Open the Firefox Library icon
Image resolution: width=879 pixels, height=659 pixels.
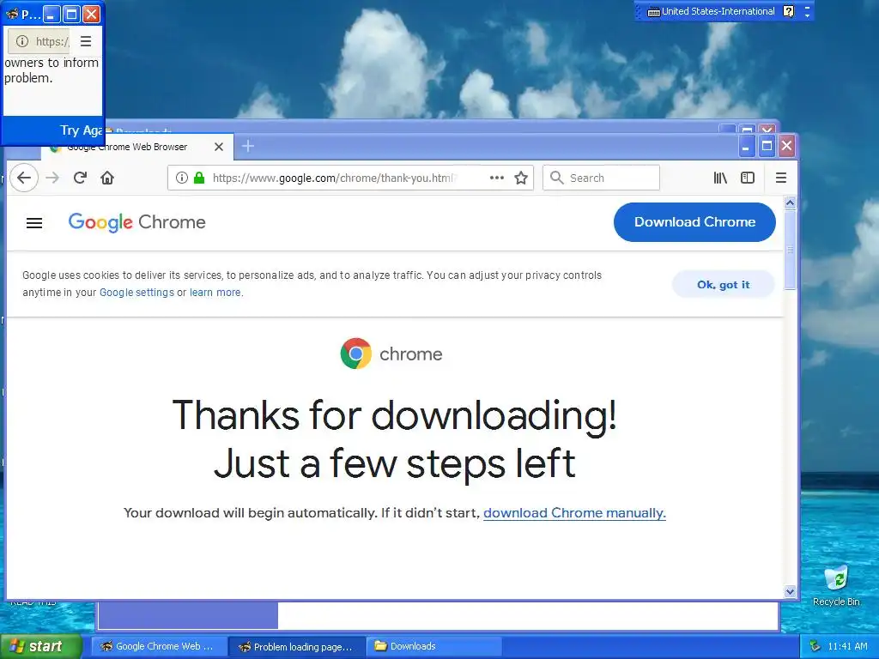pyautogui.click(x=720, y=178)
